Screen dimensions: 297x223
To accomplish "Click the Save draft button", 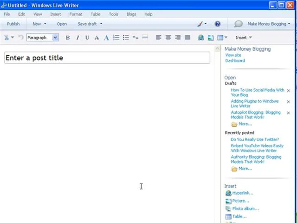I will click(x=87, y=24).
